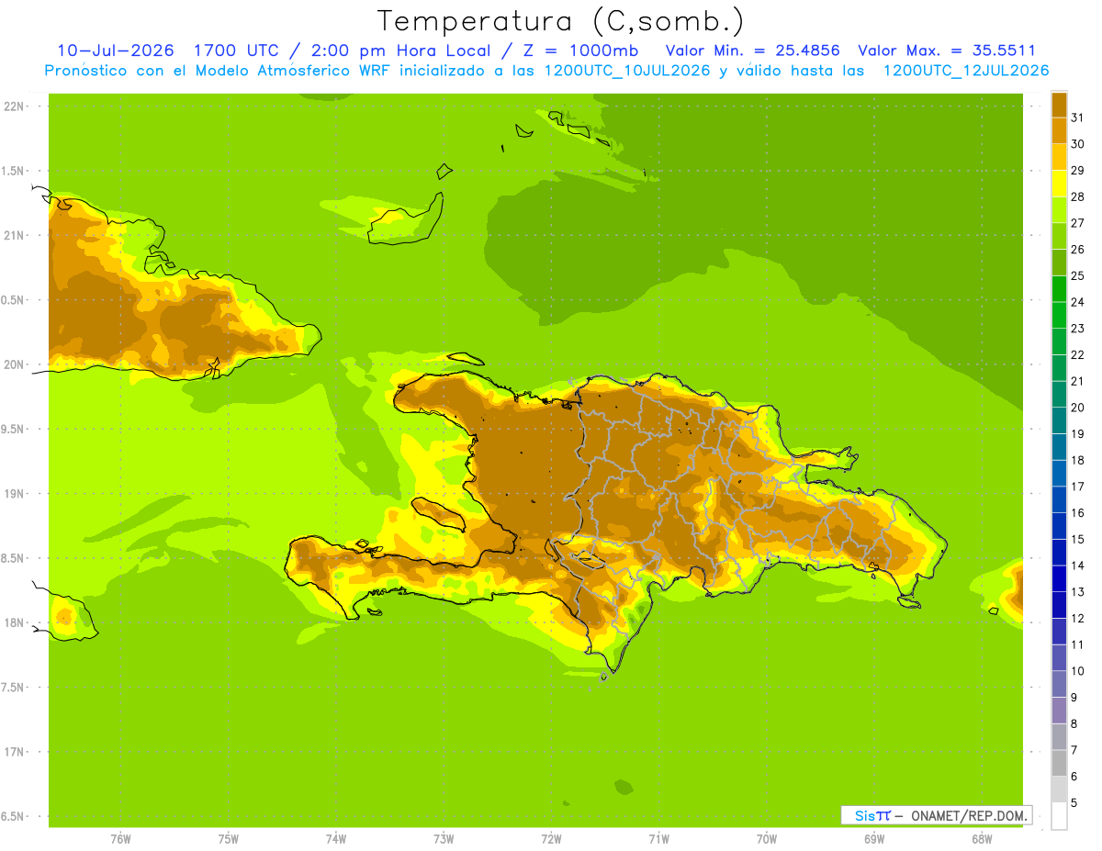
Task: Select the initialization time "1200UTC_10JUL2026"
Action: 622,71
